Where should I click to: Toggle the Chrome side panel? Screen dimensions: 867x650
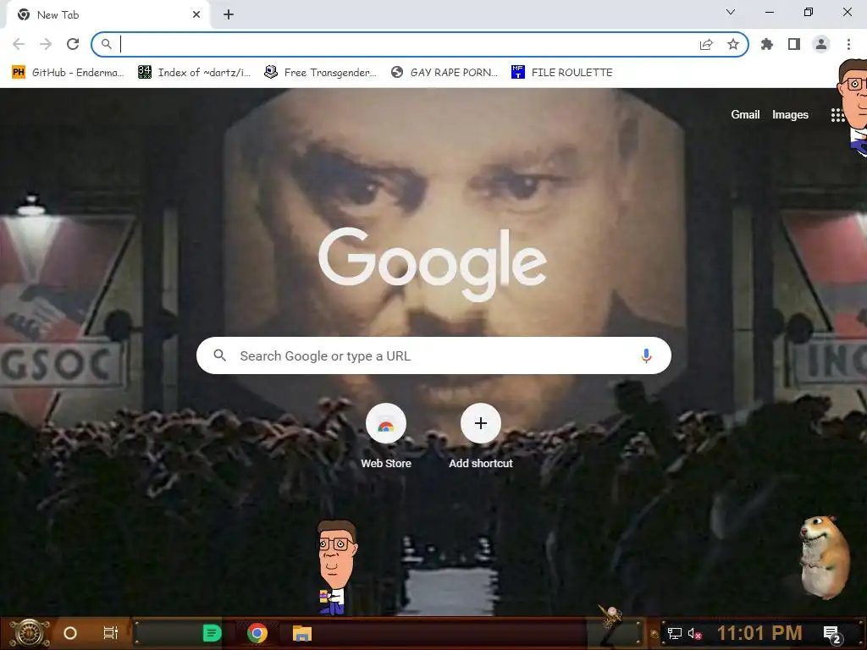pyautogui.click(x=794, y=44)
